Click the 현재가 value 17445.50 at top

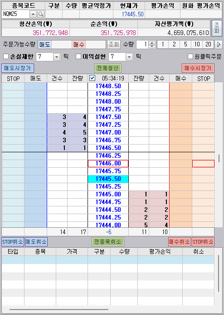[133, 14]
